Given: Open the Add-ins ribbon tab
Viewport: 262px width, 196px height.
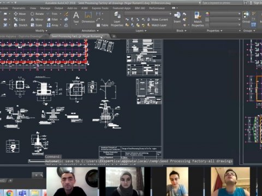Looking at the screenshot, I should 72,8.
